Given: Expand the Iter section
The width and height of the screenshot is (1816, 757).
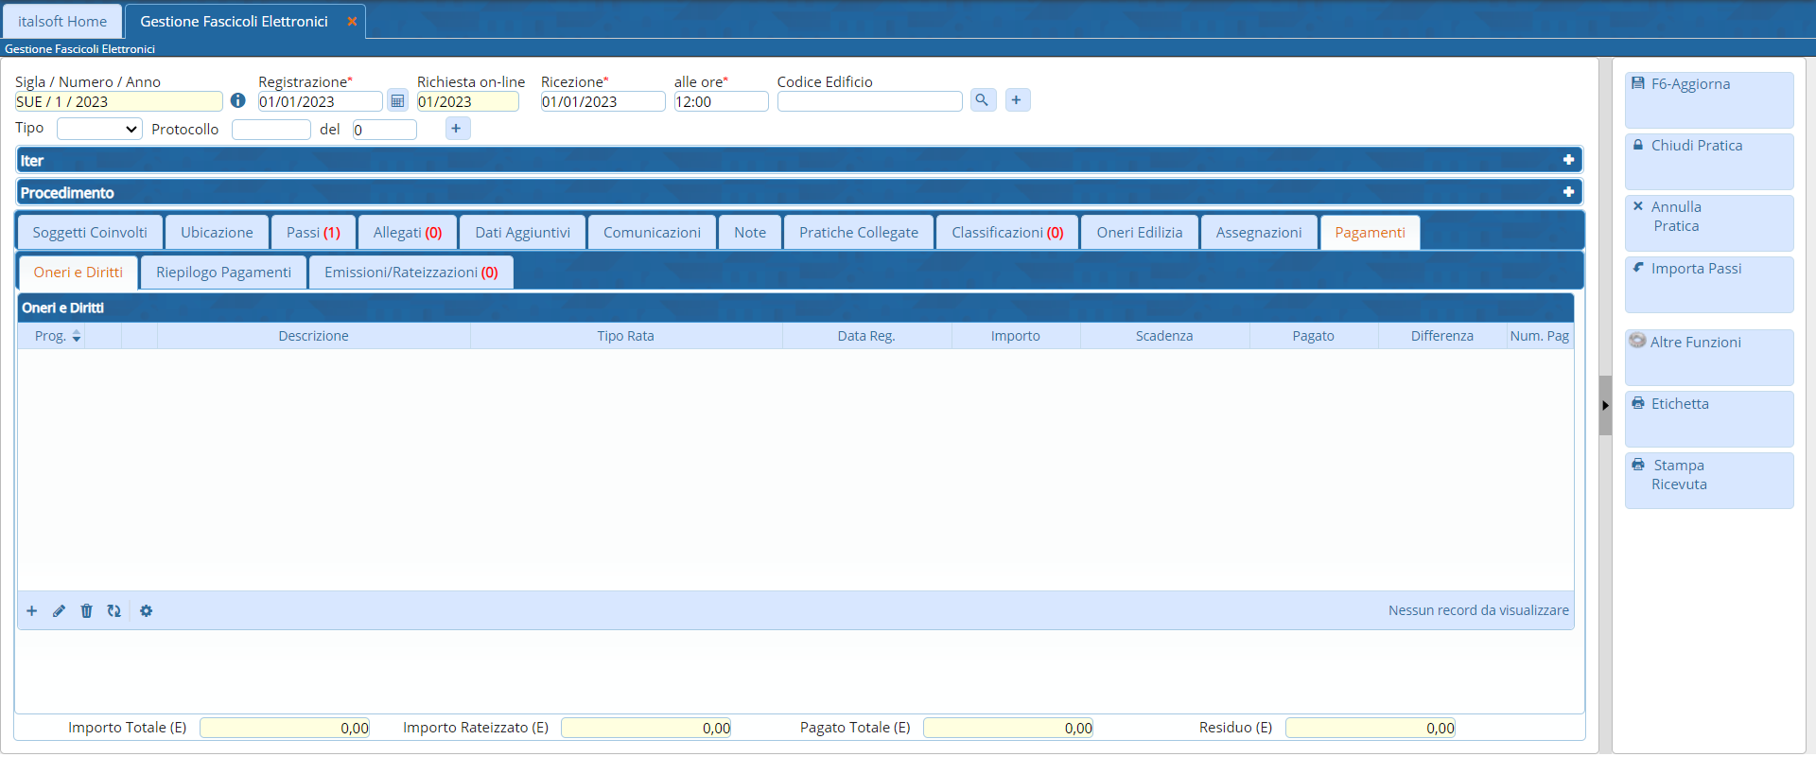Looking at the screenshot, I should point(1567,160).
